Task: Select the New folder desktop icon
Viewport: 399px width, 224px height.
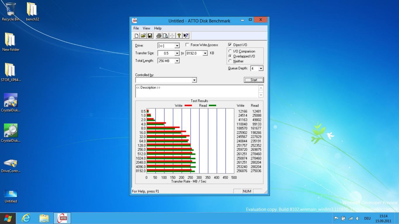Action: tap(11, 42)
